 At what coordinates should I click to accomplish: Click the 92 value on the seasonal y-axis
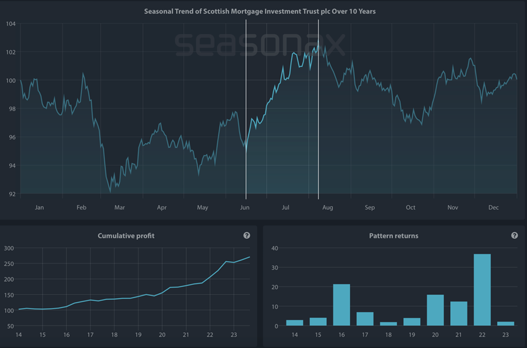coord(12,194)
